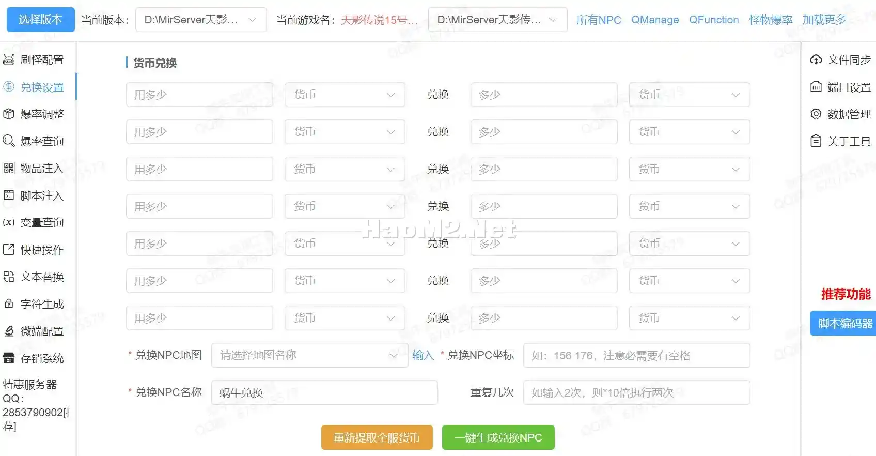Open the QFunction link
The height and width of the screenshot is (456, 876).
[x=714, y=20]
